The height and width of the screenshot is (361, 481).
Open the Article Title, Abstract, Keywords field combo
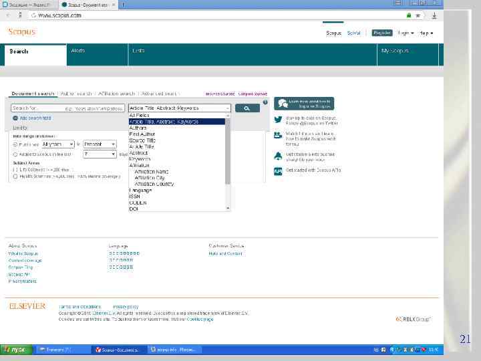pyautogui.click(x=180, y=108)
